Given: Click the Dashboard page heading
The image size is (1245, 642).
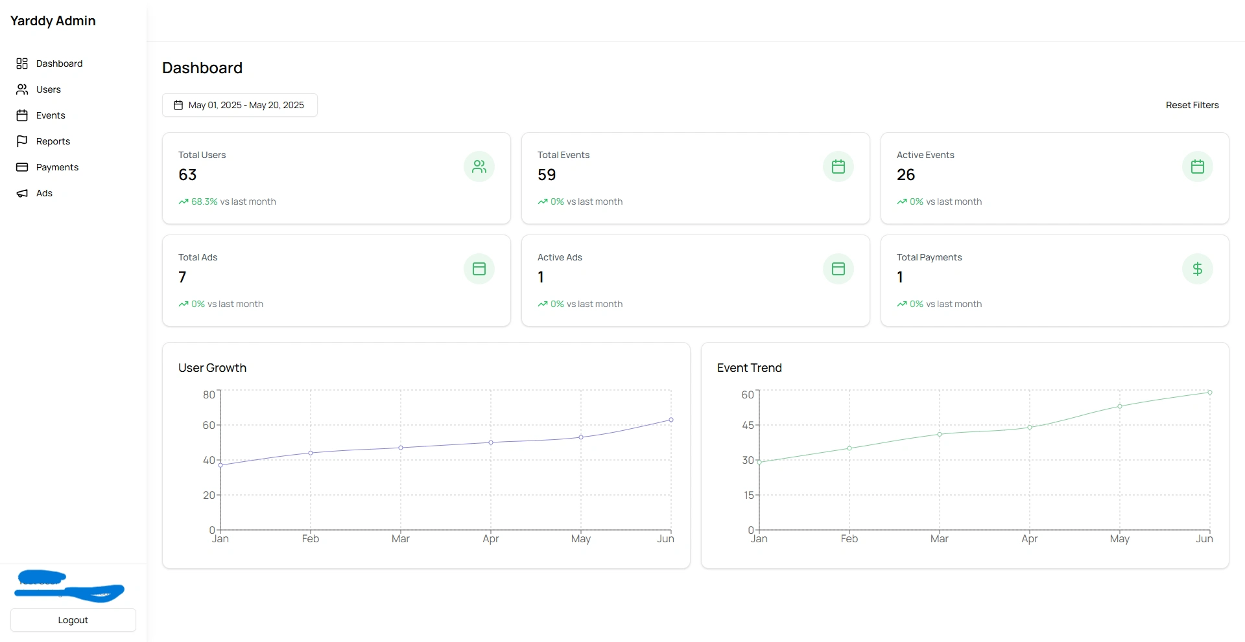Looking at the screenshot, I should [202, 68].
